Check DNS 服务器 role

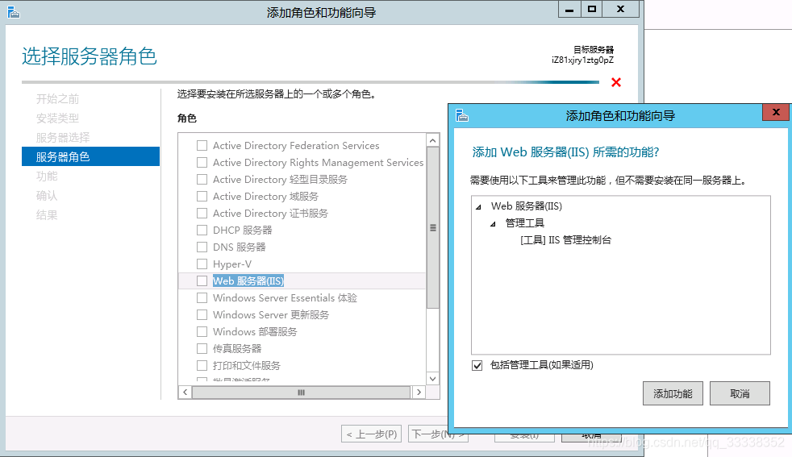pos(202,247)
